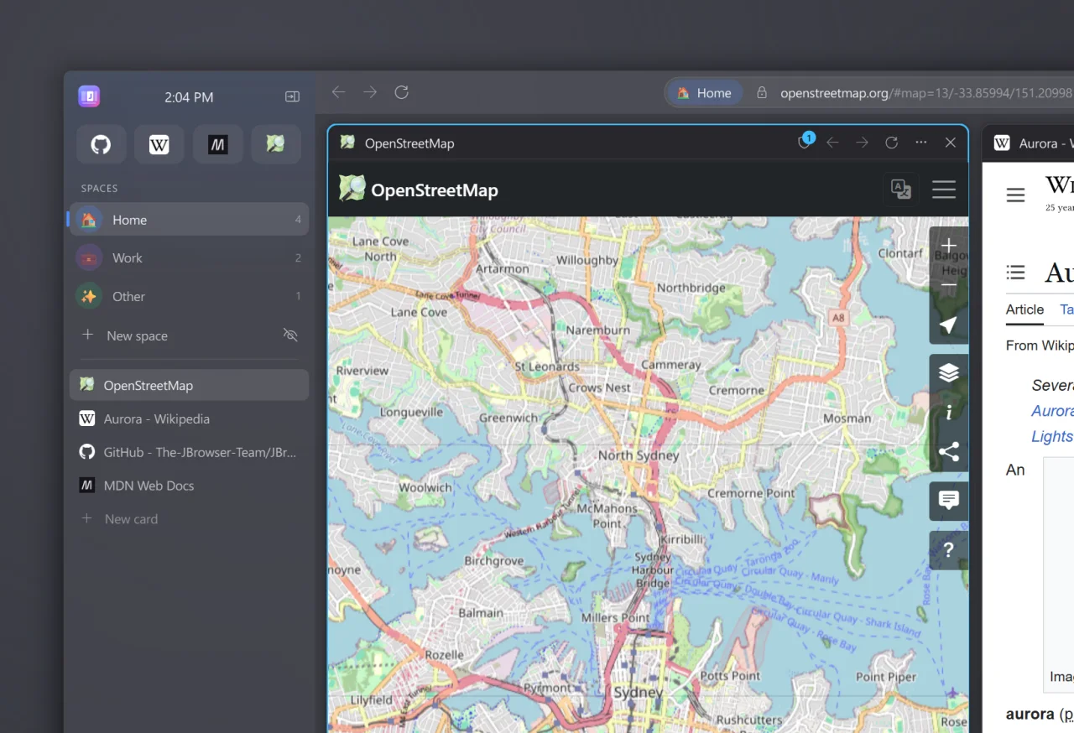Open the OpenStreetMap card more options menu

point(921,143)
